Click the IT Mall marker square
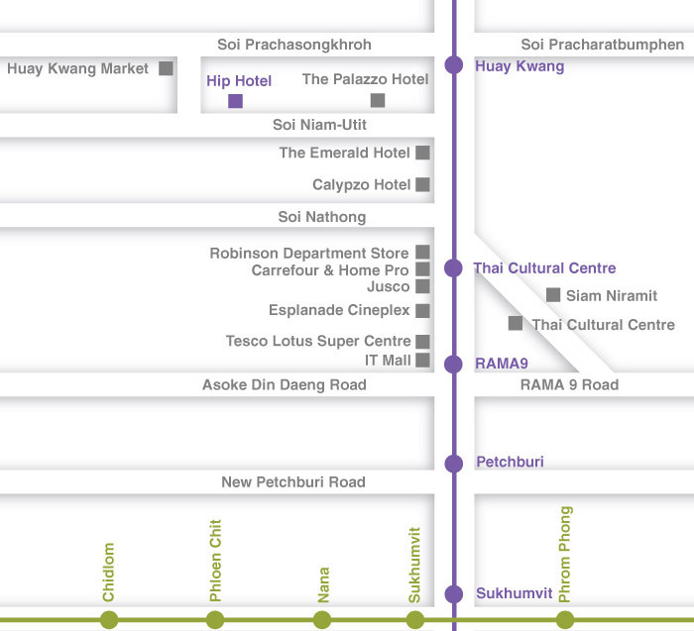Screen dimensions: 694x631 [422, 360]
